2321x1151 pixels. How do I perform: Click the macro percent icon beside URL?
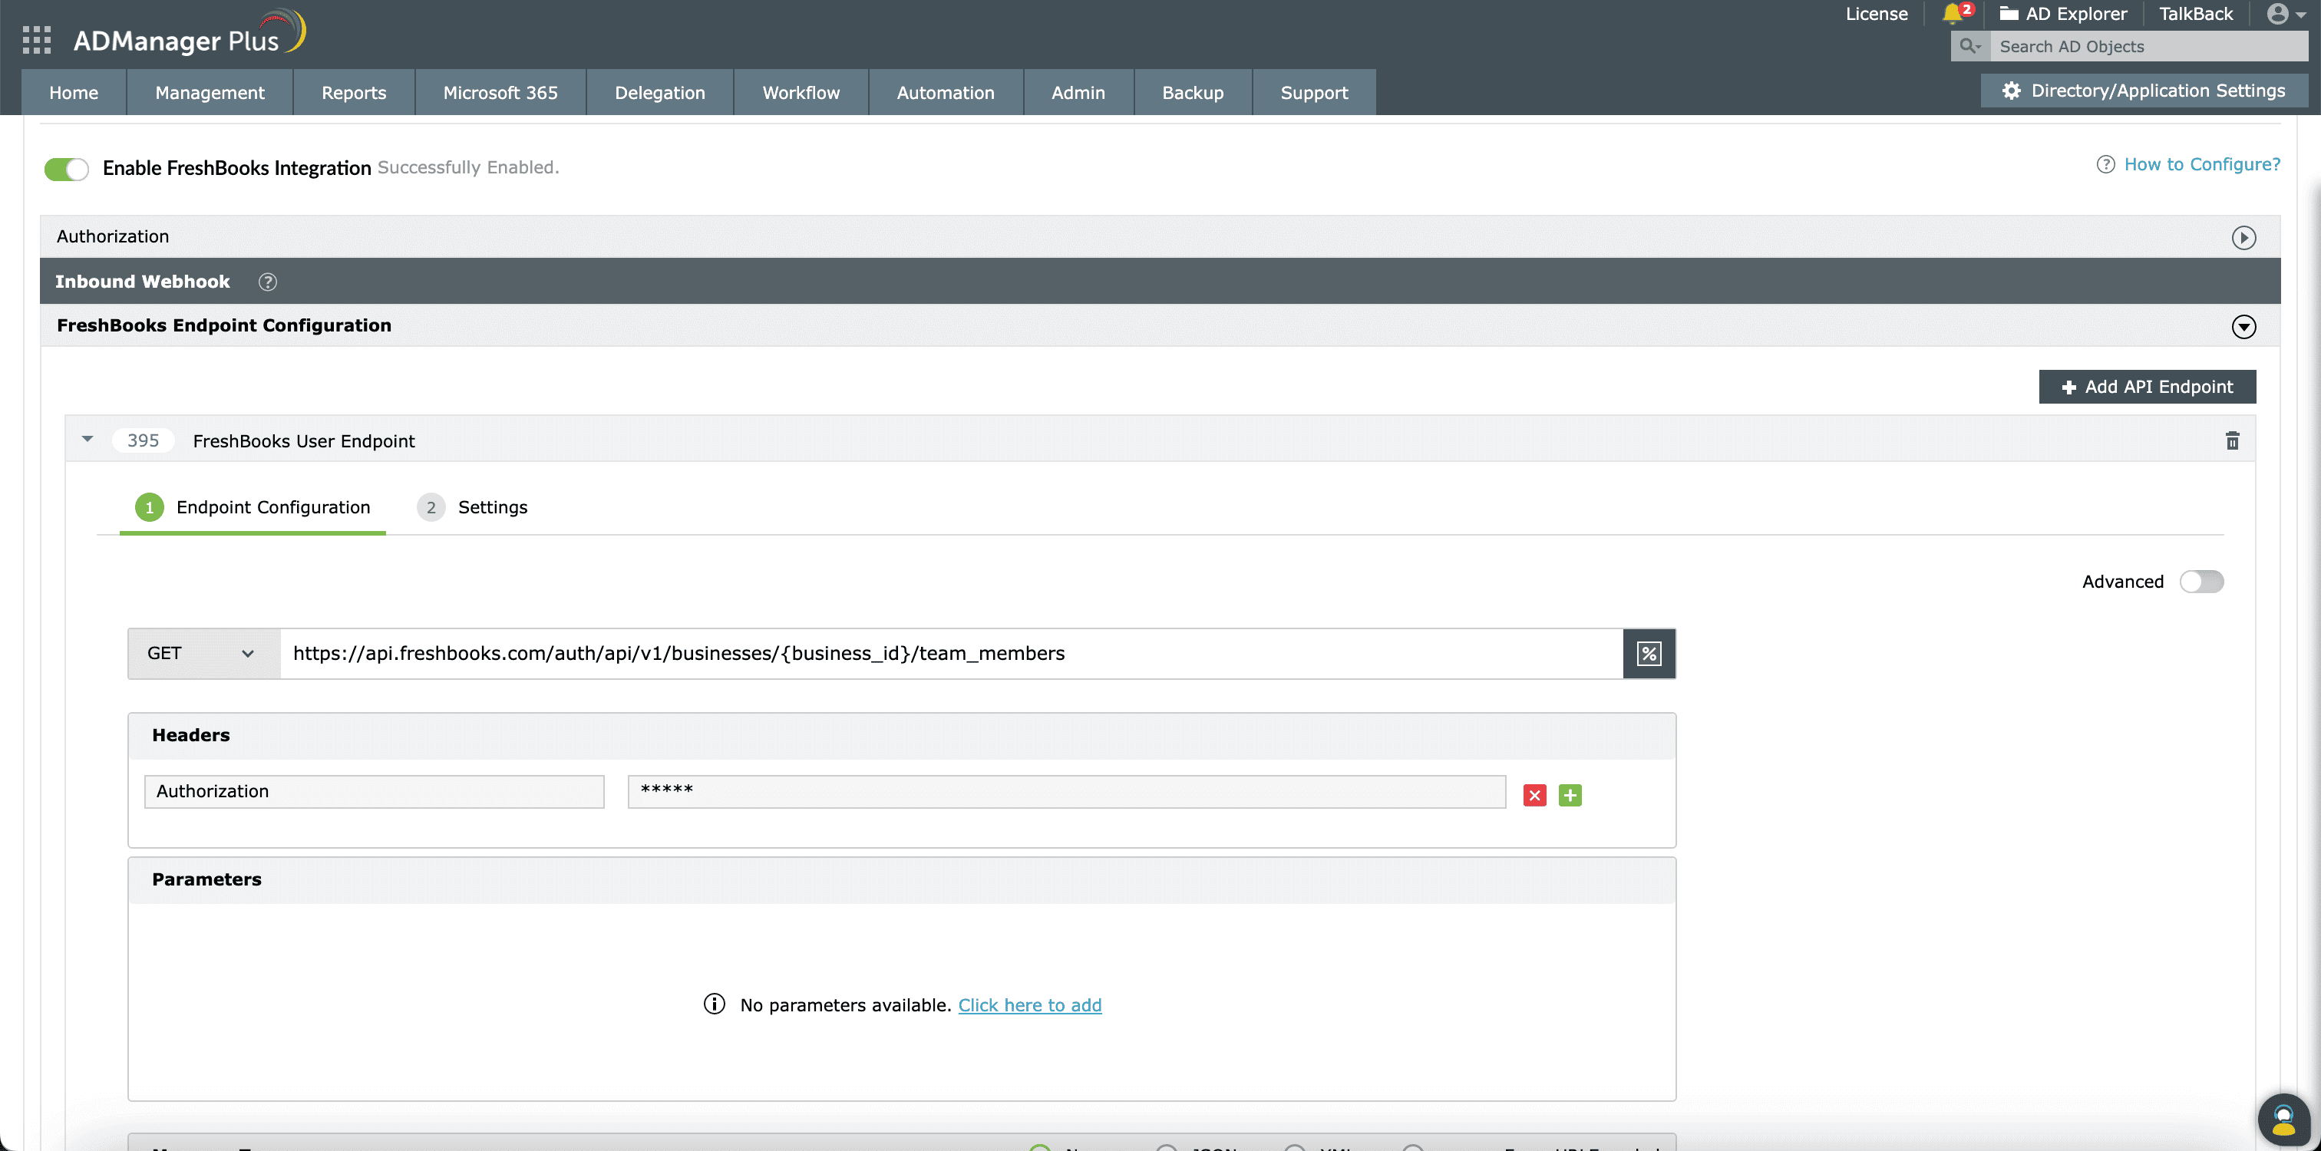[1649, 654]
